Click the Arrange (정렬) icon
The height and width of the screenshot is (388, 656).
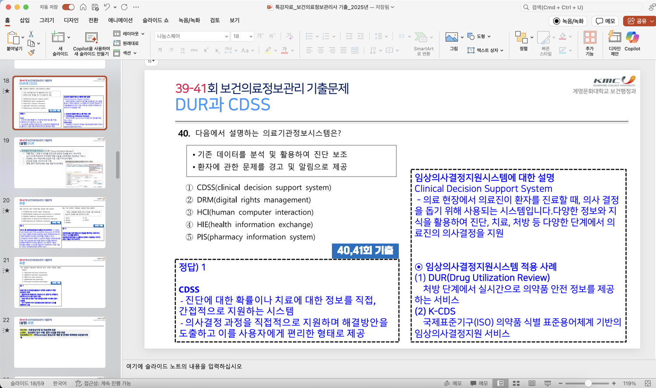521,38
